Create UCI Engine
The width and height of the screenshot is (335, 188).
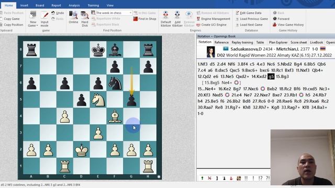point(211,25)
